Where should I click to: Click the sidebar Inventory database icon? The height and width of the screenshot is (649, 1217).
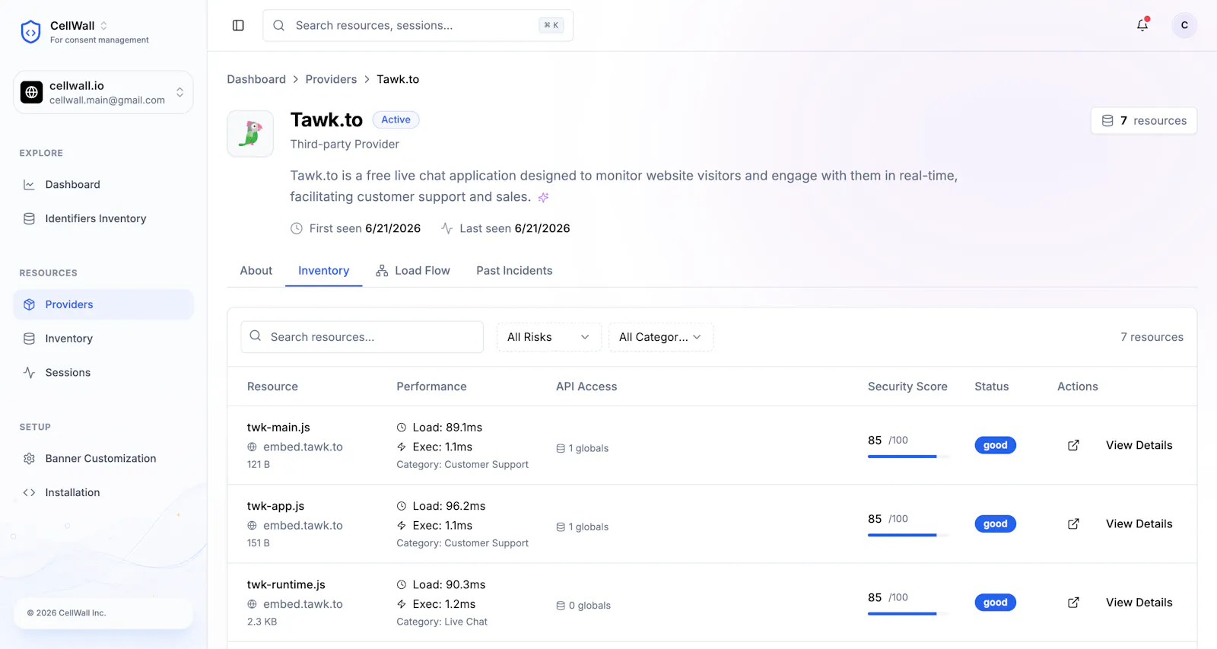coord(29,339)
